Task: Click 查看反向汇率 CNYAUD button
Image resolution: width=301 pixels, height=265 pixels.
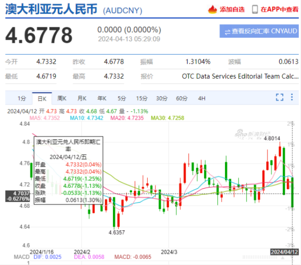Action: tap(259, 31)
